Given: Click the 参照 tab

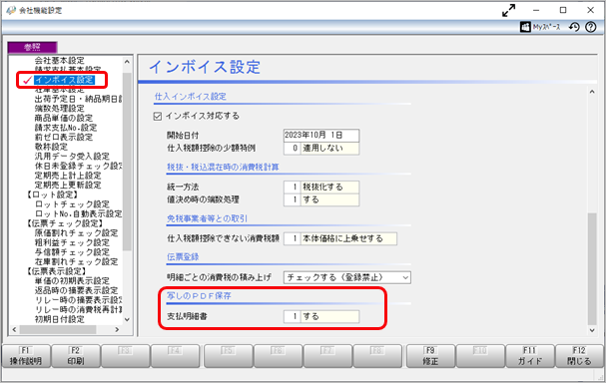Looking at the screenshot, I should coord(33,47).
